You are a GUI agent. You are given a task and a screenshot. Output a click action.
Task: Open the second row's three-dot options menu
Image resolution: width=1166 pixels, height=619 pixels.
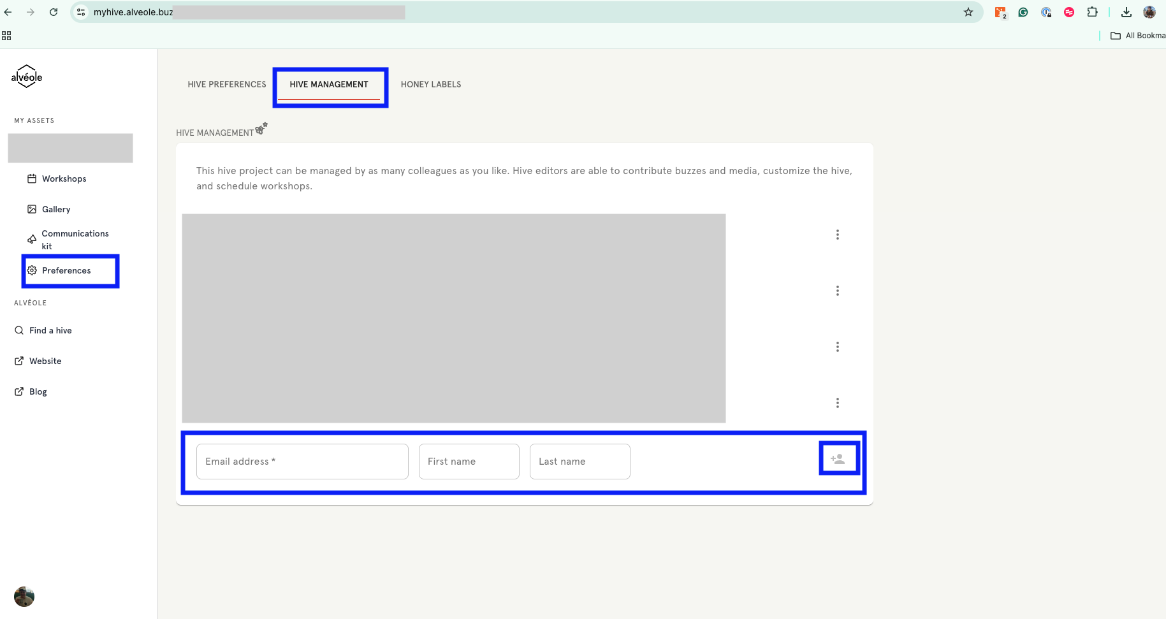point(838,291)
